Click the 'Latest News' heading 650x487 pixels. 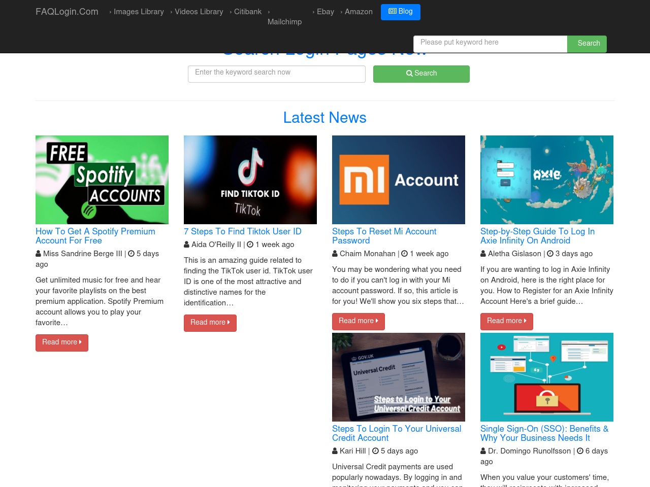click(325, 118)
